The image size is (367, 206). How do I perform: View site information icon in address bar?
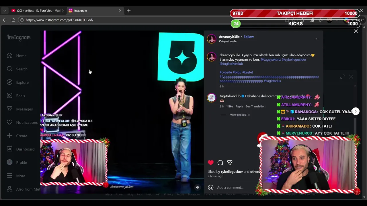point(22,20)
